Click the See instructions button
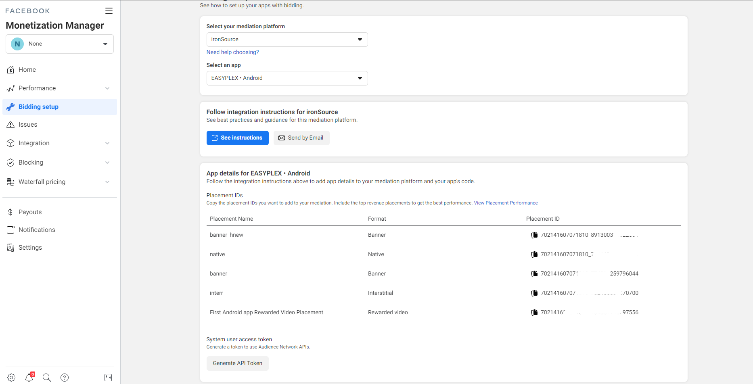 pos(237,138)
